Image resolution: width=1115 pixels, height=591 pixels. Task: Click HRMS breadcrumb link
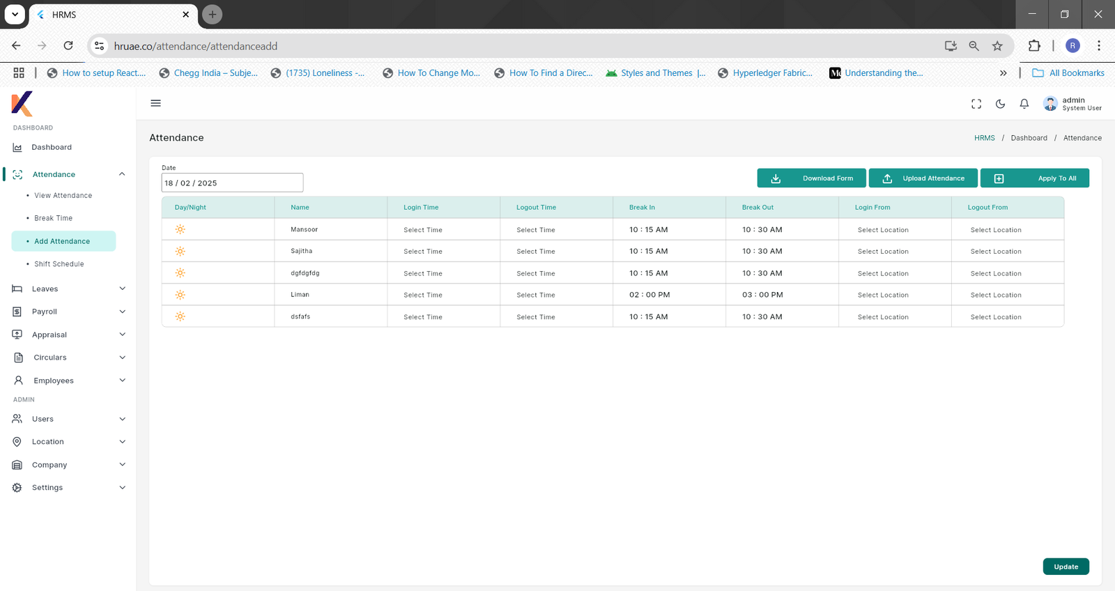[x=984, y=138]
